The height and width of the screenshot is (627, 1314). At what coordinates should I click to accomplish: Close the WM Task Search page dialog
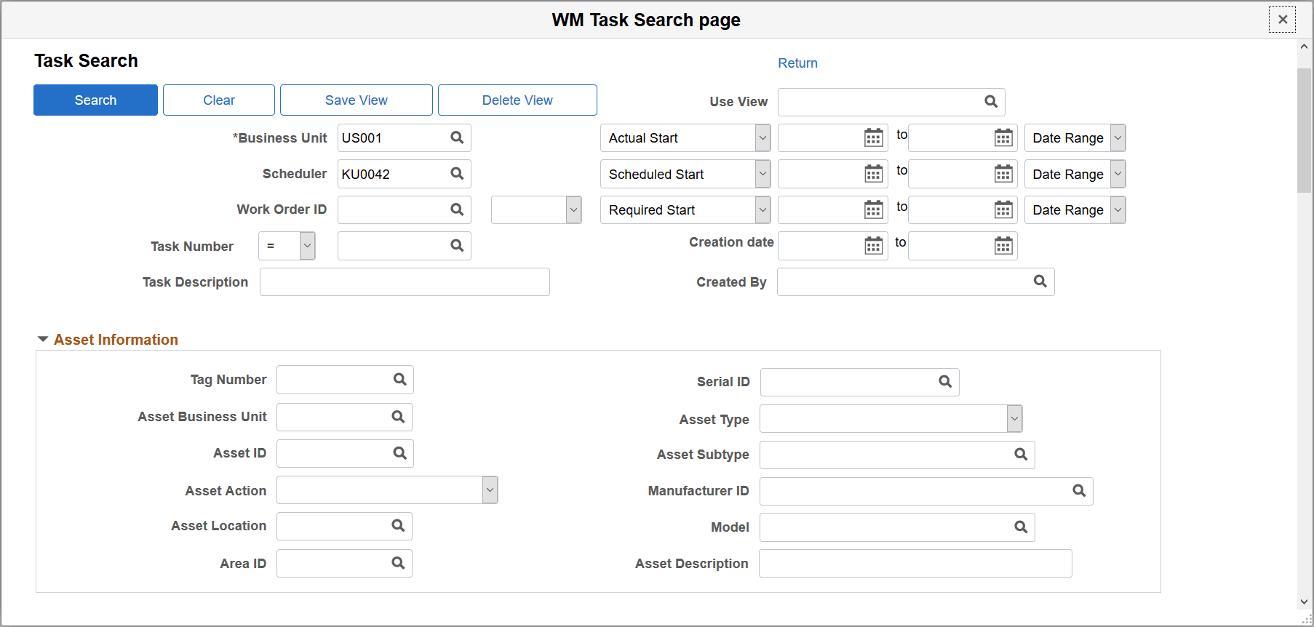point(1283,20)
